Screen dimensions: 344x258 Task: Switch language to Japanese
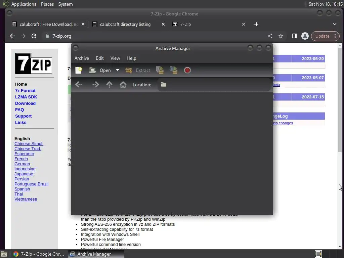(24, 174)
